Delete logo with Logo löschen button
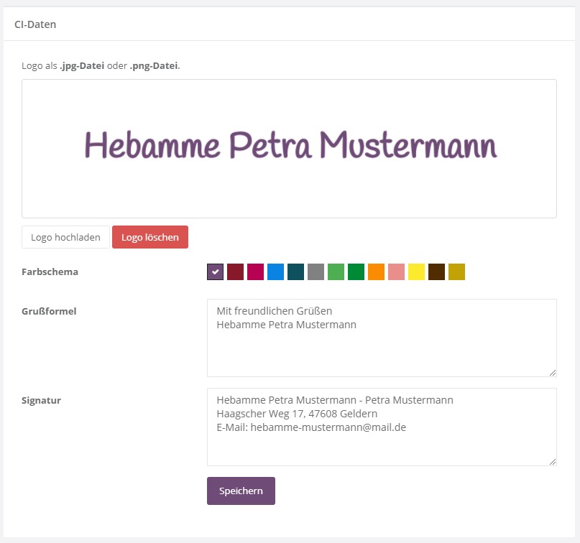Viewport: 580px width, 543px height. [149, 237]
